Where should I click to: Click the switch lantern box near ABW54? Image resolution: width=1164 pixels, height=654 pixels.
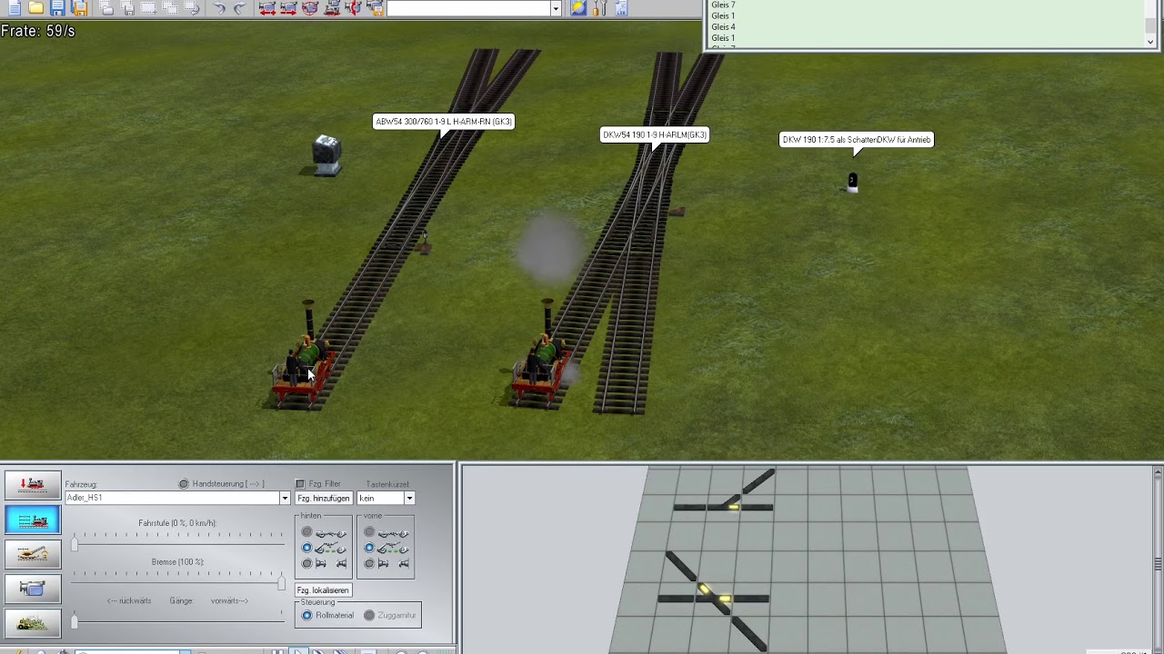(x=326, y=154)
